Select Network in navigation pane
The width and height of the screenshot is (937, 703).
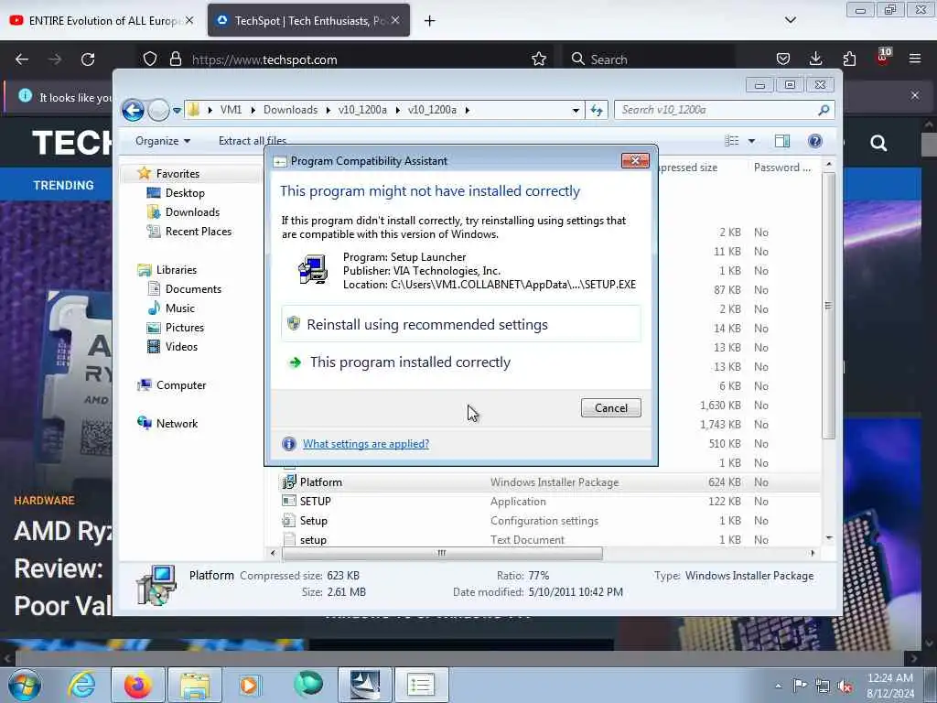tap(177, 423)
